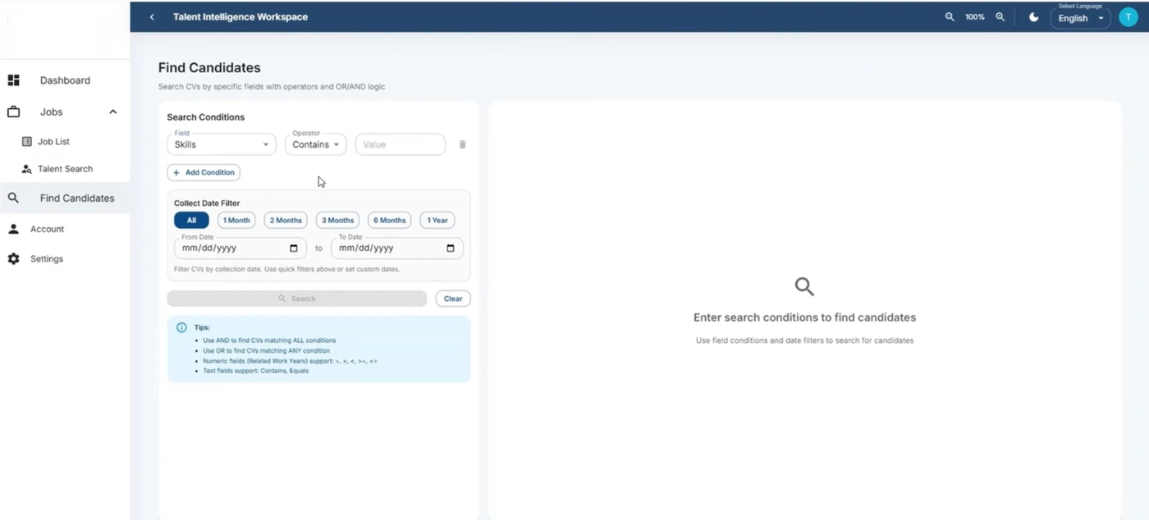The image size is (1149, 520).
Task: Click the Search button
Action: click(296, 299)
